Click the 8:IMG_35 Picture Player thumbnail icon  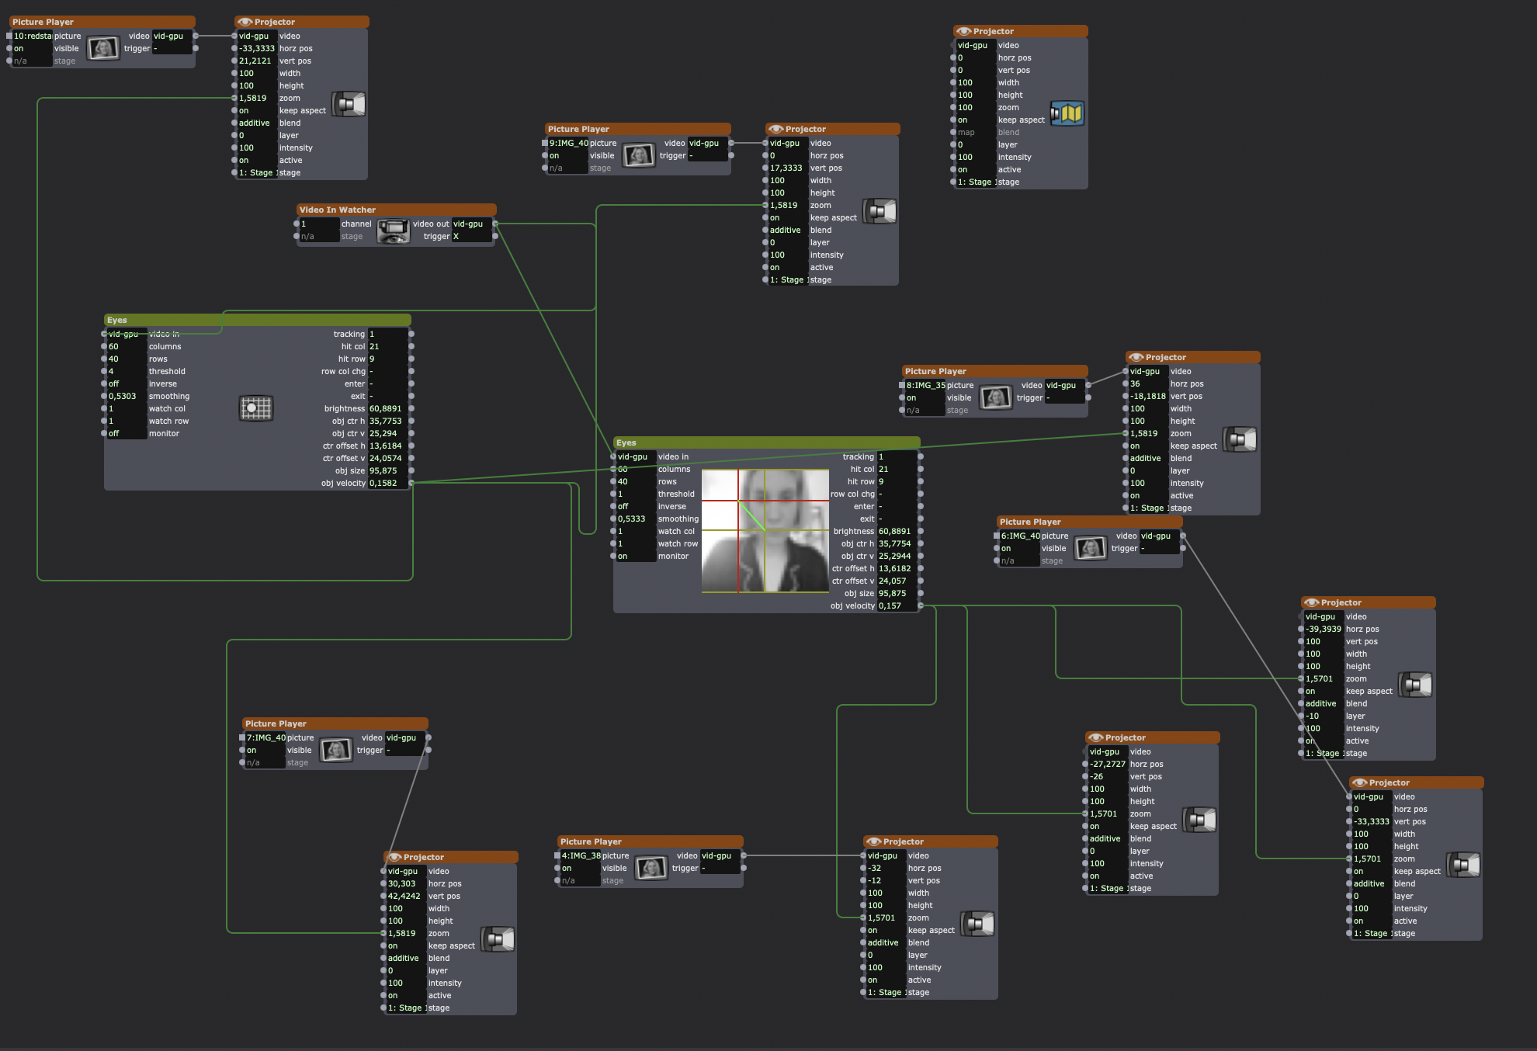pyautogui.click(x=996, y=397)
